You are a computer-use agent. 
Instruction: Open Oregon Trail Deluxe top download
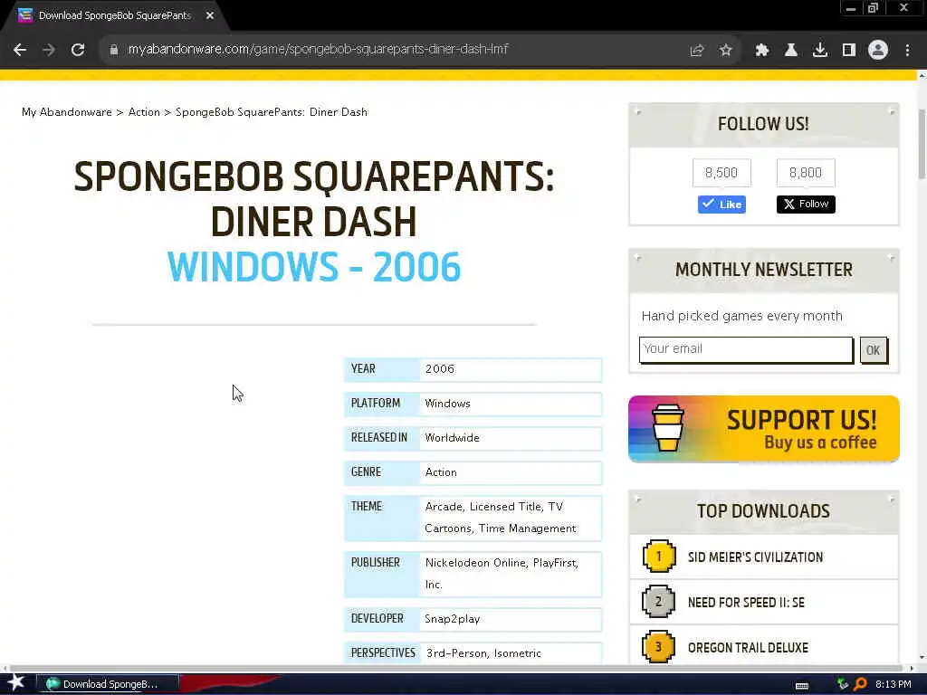pos(748,648)
